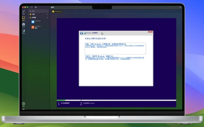Open the Snips cube section
Screen dimensions: 204x127
pos(23,31)
